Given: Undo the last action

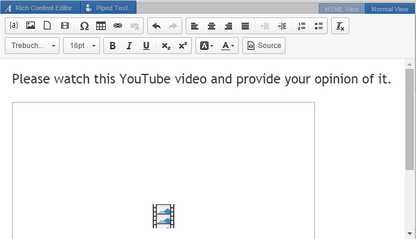Looking at the screenshot, I should (156, 26).
